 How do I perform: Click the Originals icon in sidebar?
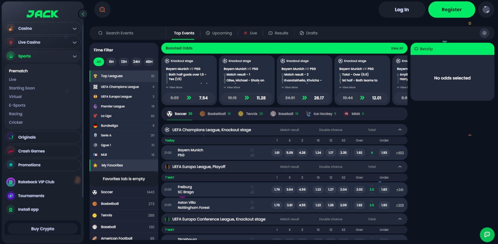click(11, 137)
